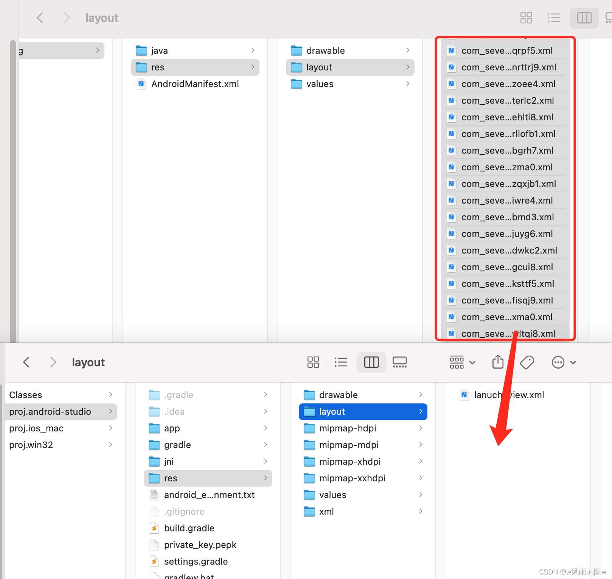Select com_seve...rllofb1.xml file
612x579 pixels.
coord(505,134)
